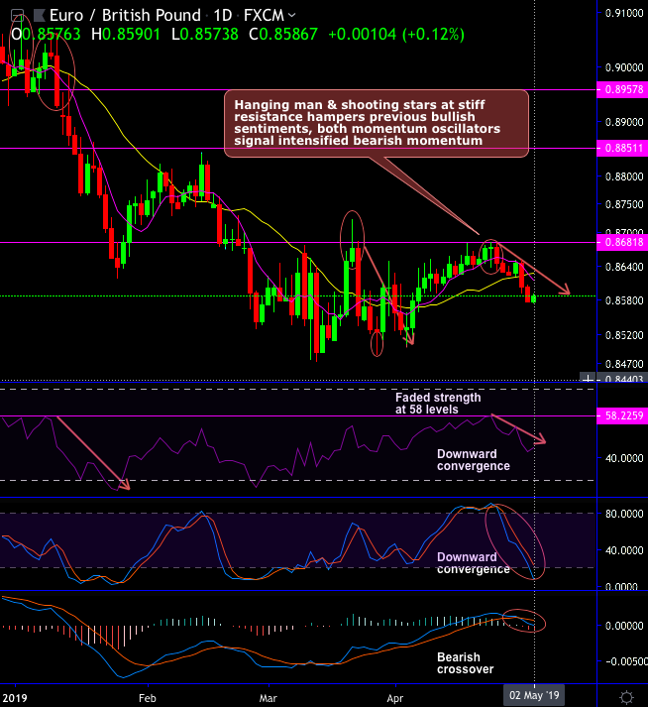648x707 pixels.
Task: Select the 58.2259 RSI level label
Action: click(x=622, y=415)
